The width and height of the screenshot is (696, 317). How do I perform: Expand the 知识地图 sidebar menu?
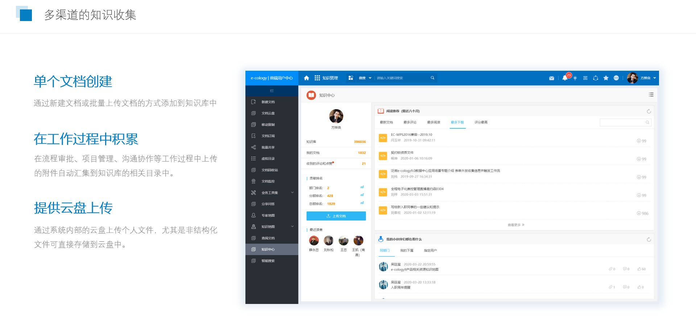pyautogui.click(x=292, y=227)
